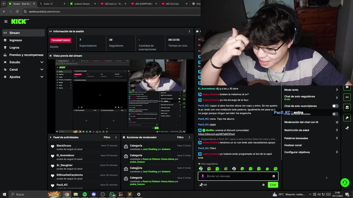Toggle Chat de solo-suscriptores switch
The width and height of the screenshot is (353, 198).
[x=335, y=106]
